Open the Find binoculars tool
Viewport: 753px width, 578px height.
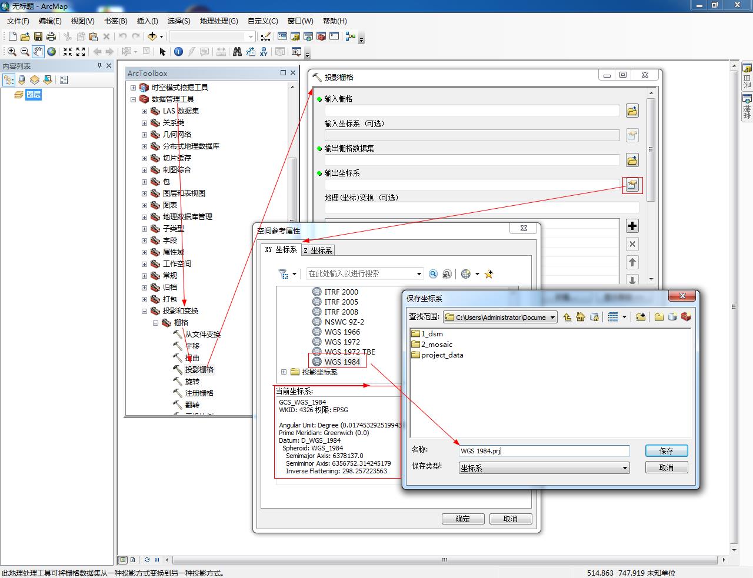(237, 52)
